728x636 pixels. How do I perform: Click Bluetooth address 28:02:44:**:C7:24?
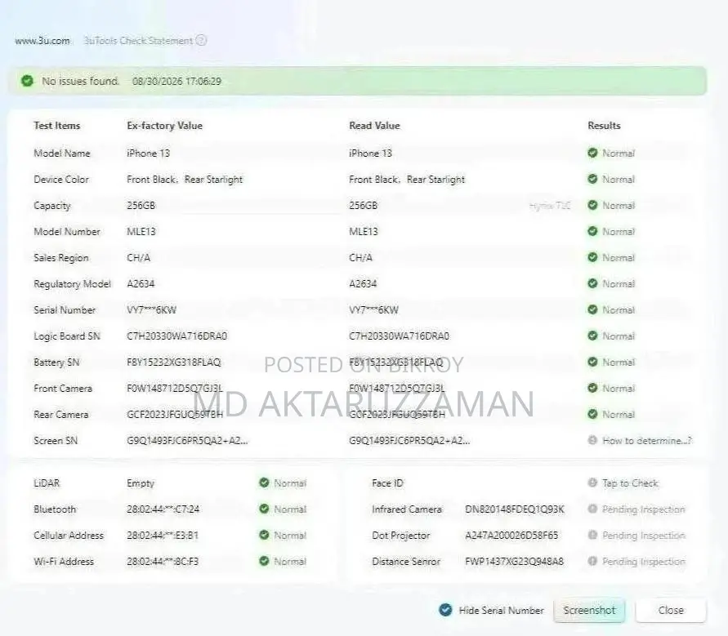click(163, 509)
